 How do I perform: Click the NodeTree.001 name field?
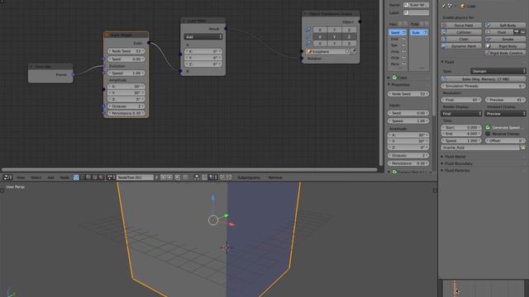(135, 177)
